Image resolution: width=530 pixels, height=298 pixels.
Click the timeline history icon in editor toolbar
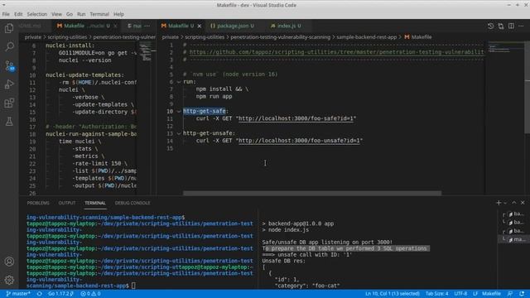(490, 26)
